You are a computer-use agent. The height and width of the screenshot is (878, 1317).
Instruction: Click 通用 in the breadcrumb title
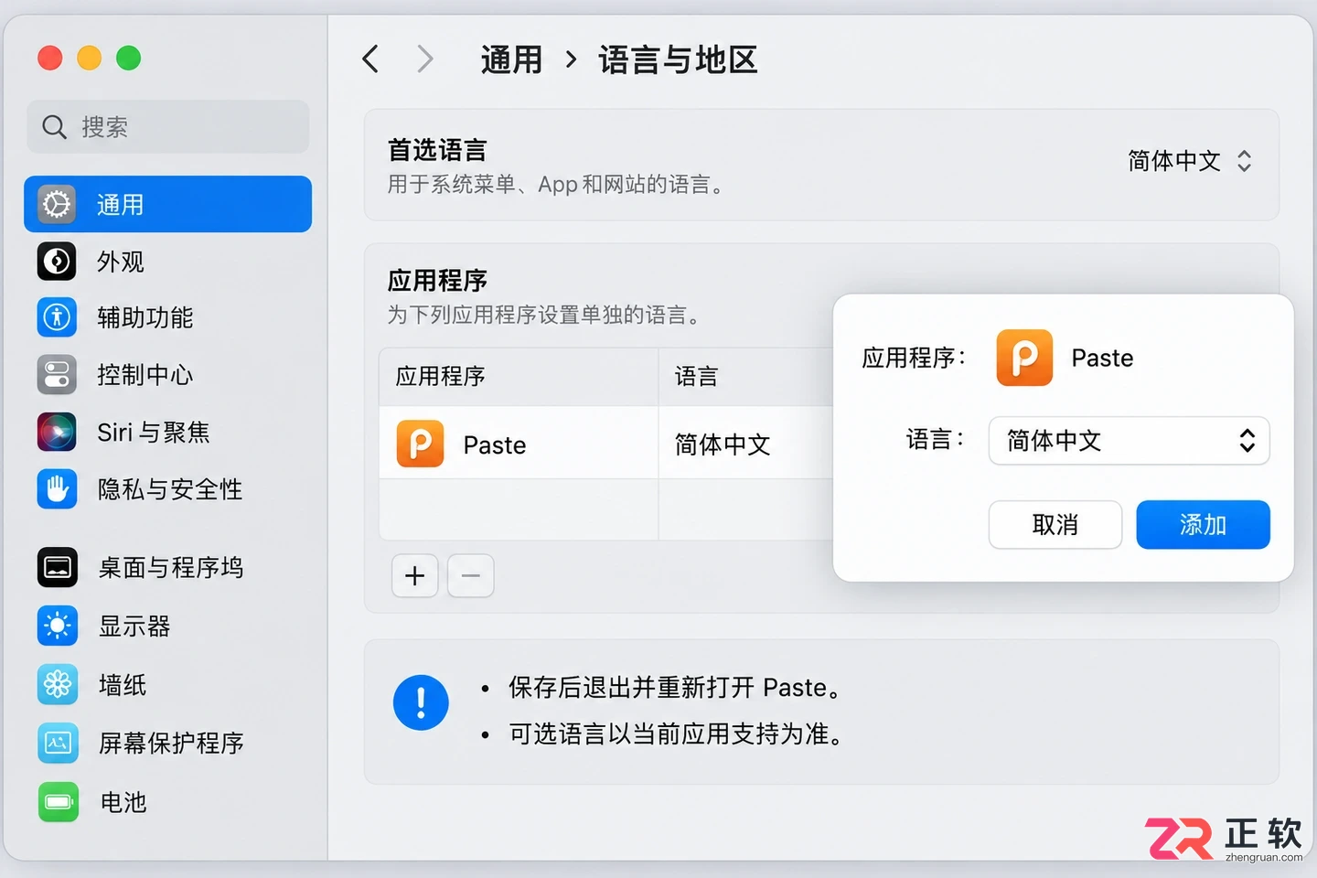point(511,60)
